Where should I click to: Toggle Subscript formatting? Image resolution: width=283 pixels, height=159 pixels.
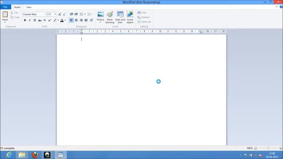(x=45, y=20)
